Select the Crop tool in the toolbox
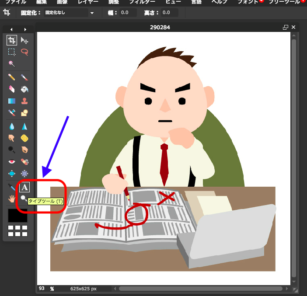307x296 pixels. coord(12,40)
